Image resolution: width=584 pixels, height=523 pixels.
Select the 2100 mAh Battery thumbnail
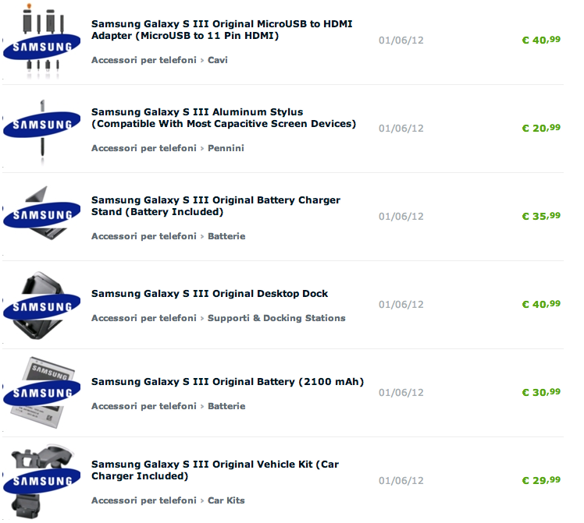coord(41,393)
